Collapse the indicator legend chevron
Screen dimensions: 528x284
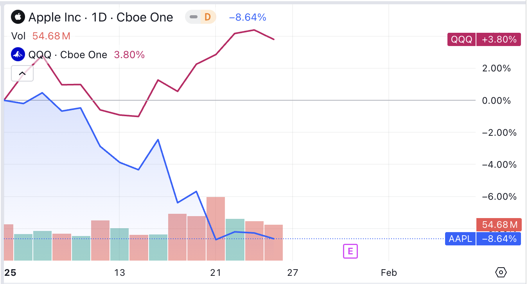[x=22, y=73]
